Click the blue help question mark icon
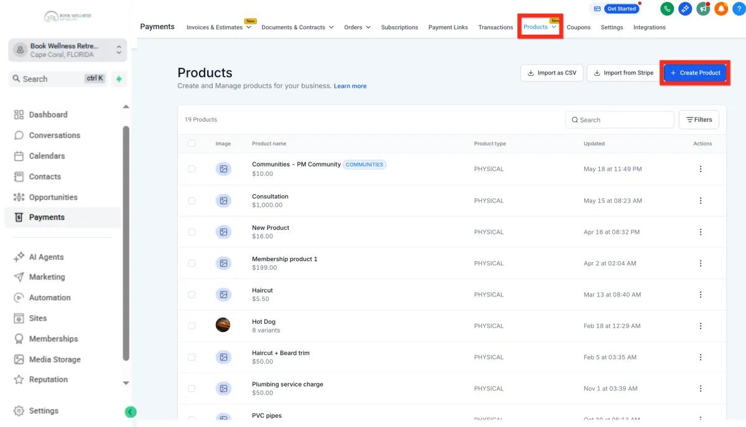 coord(739,9)
